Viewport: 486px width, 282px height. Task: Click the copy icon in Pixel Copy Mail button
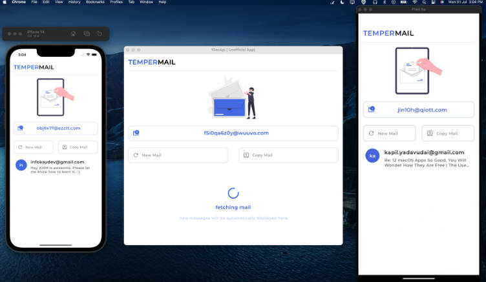(430, 133)
